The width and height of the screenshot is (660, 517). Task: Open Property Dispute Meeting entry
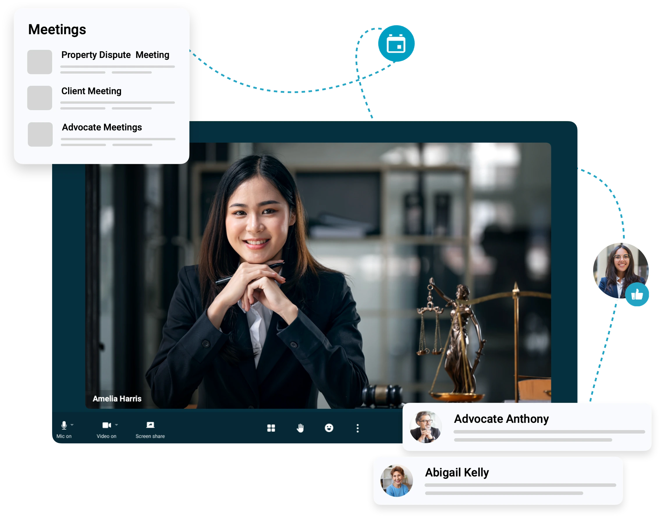pyautogui.click(x=115, y=55)
